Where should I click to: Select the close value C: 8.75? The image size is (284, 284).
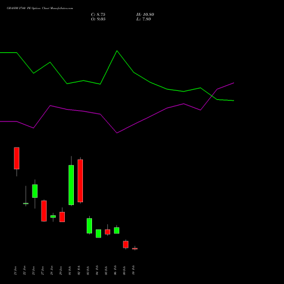[98, 15]
